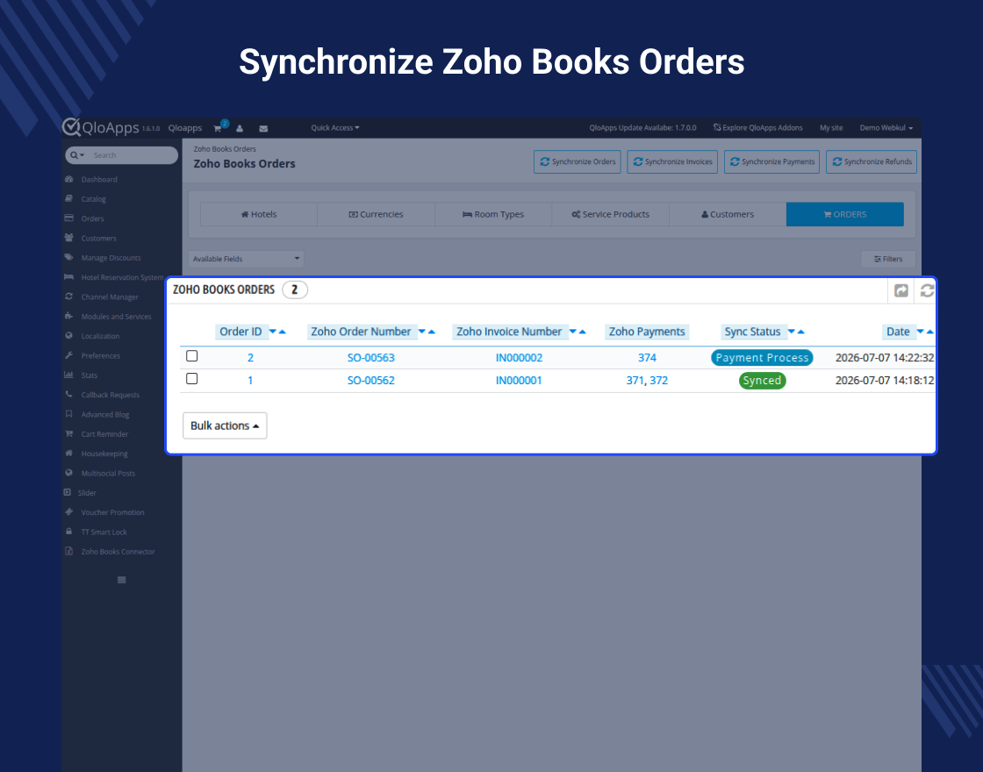Click Synchronize Orders button
The width and height of the screenshot is (983, 772).
point(578,161)
